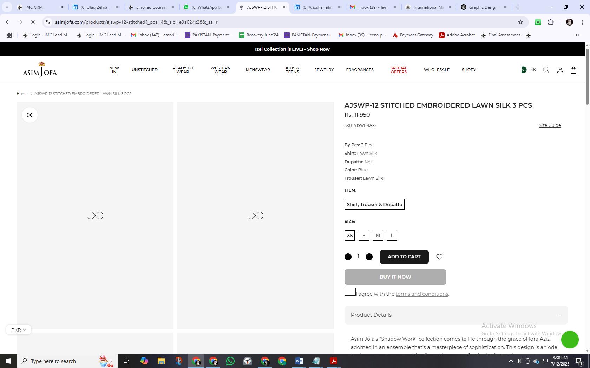Show hidden system tray icons

point(511,361)
